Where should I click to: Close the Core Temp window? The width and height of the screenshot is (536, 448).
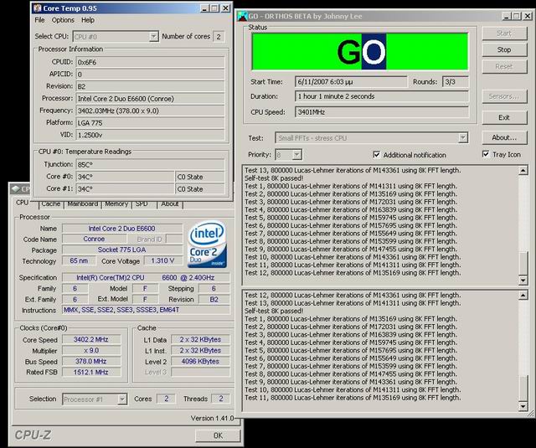pos(225,8)
